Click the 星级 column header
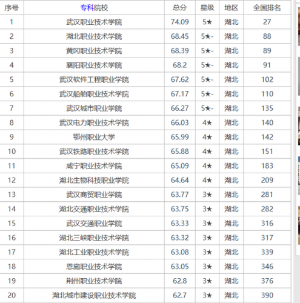Viewport: 300px width, 303px height. point(207,8)
